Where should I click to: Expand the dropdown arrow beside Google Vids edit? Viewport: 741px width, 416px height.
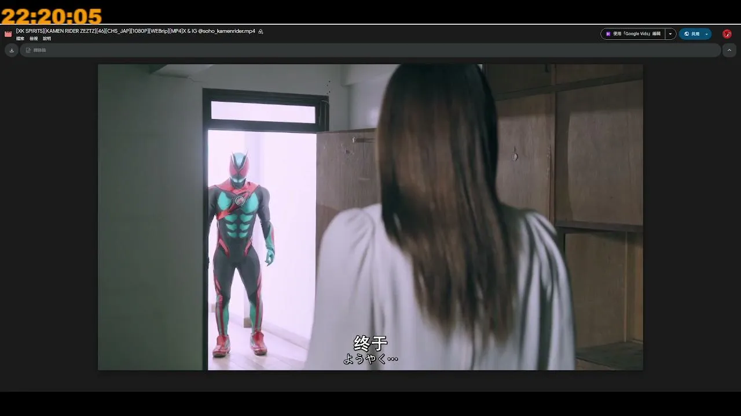coord(670,34)
